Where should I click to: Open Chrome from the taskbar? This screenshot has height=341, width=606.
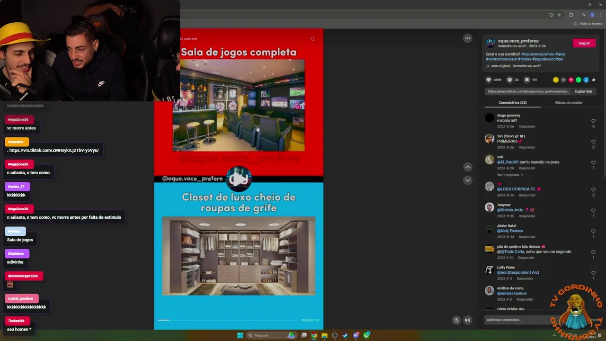314,335
